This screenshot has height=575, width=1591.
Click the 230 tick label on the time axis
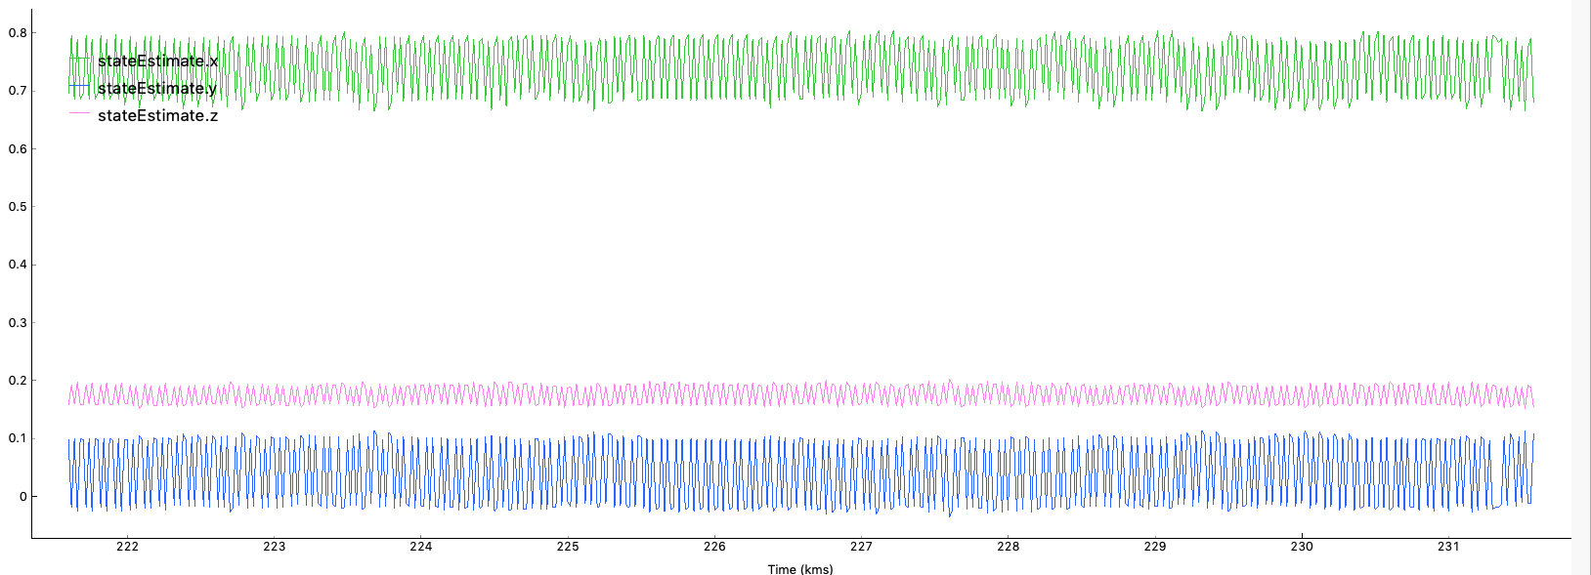[1302, 547]
